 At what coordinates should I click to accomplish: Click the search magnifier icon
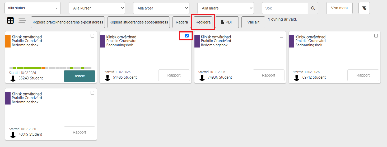[x=313, y=8]
